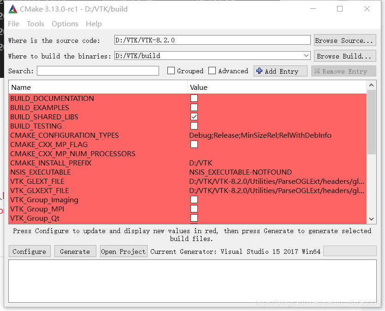385x311 pixels.
Task: Click the variable list scrollbar thumb
Action: (x=371, y=122)
